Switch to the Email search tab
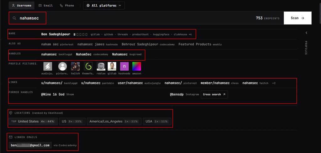The image size is (321, 153). [46, 6]
